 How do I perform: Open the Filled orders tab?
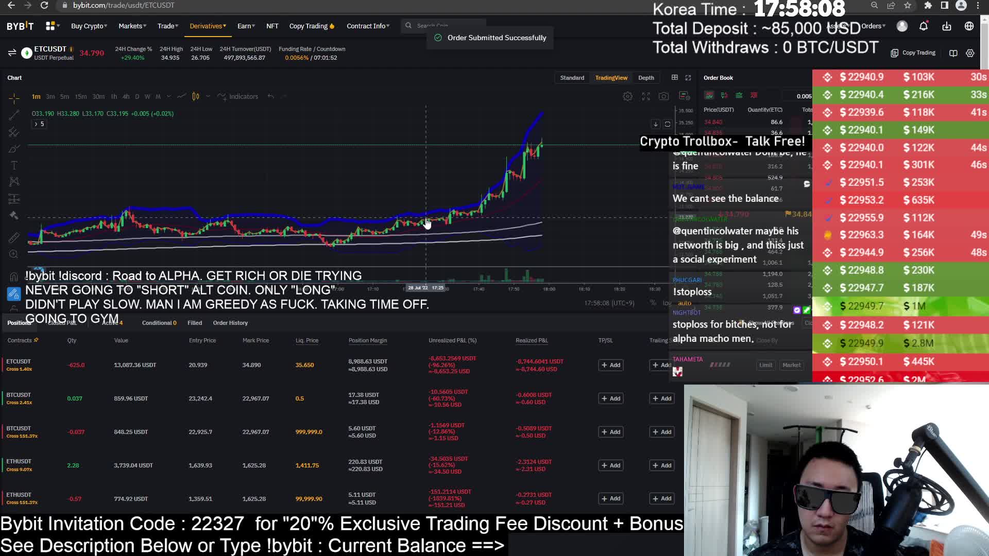click(x=195, y=323)
